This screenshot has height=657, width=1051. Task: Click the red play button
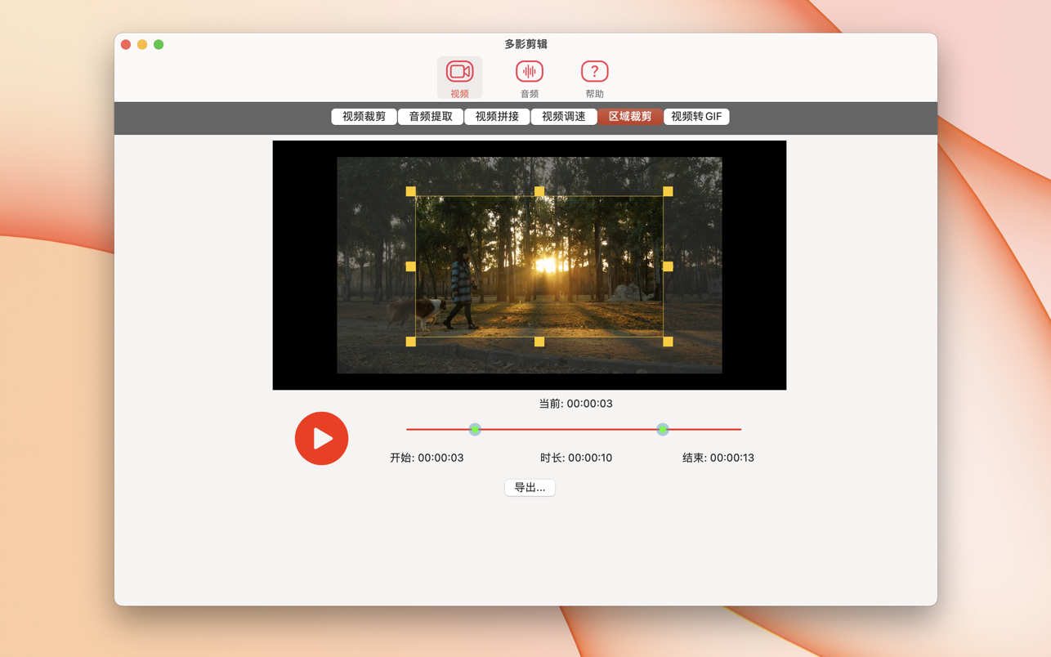point(322,439)
